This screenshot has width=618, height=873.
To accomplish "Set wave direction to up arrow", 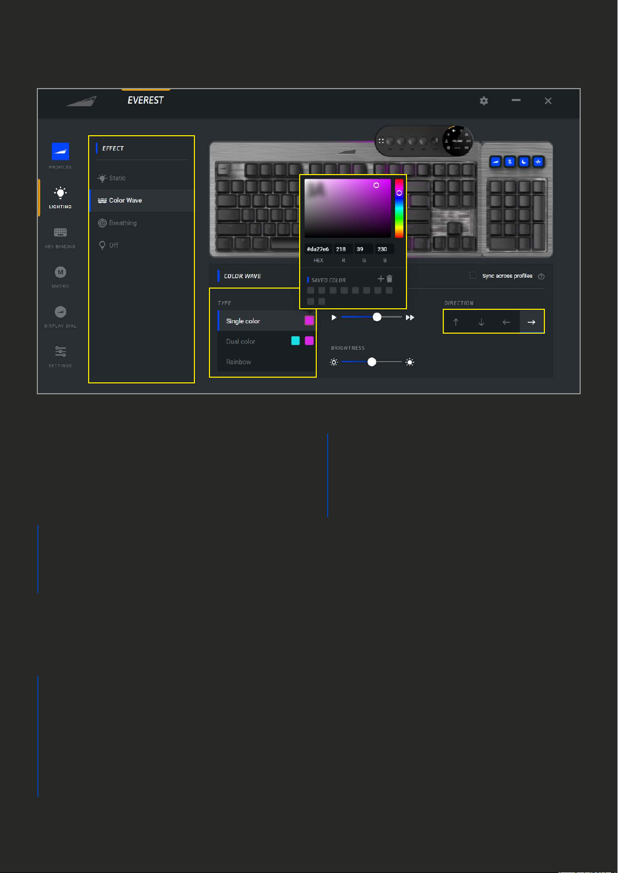I will point(456,322).
